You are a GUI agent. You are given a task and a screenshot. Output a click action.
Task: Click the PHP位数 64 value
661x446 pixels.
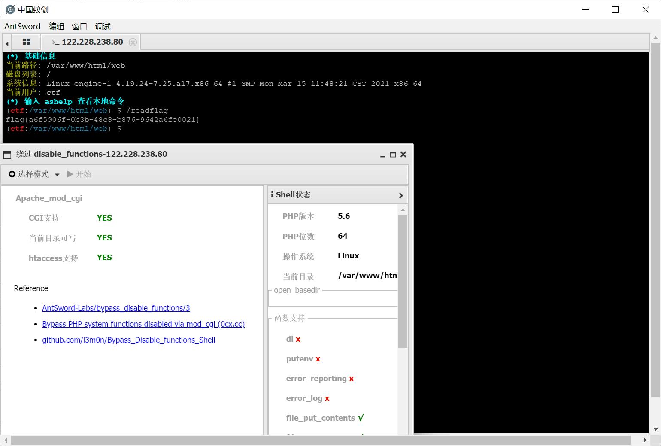pos(343,236)
